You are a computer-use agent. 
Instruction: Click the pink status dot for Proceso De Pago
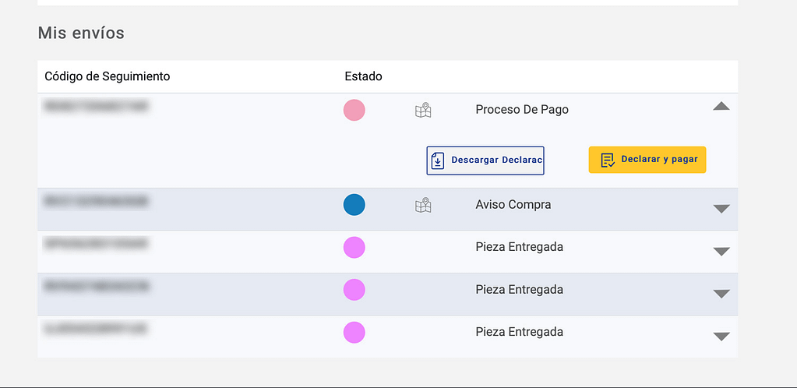coord(354,110)
